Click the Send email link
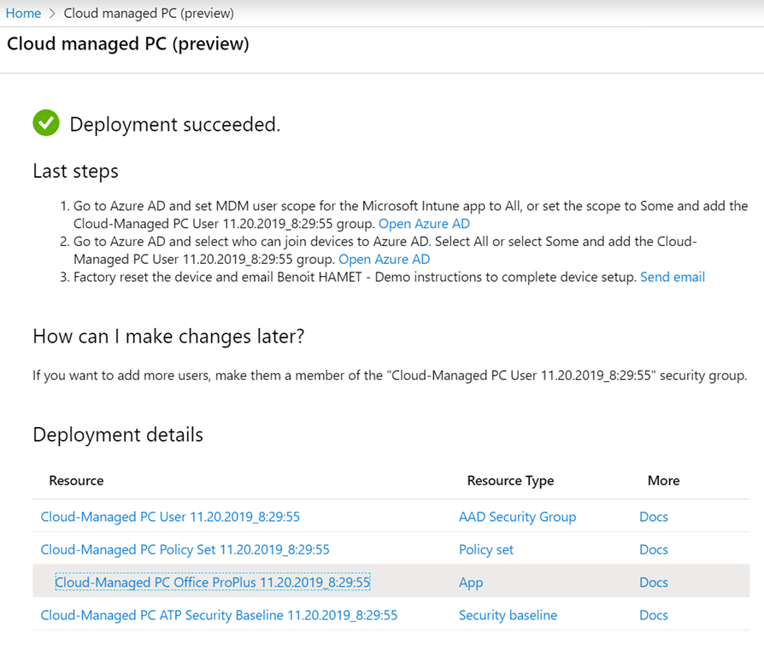Viewport: 764px width, 656px height. pos(673,277)
